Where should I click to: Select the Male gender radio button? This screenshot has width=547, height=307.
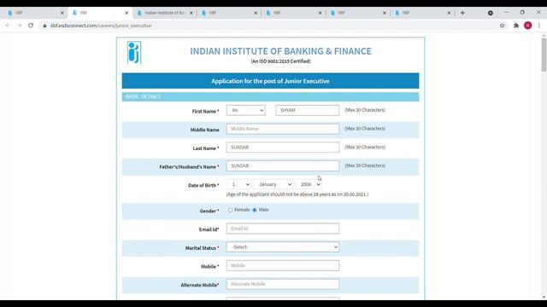tap(255, 210)
